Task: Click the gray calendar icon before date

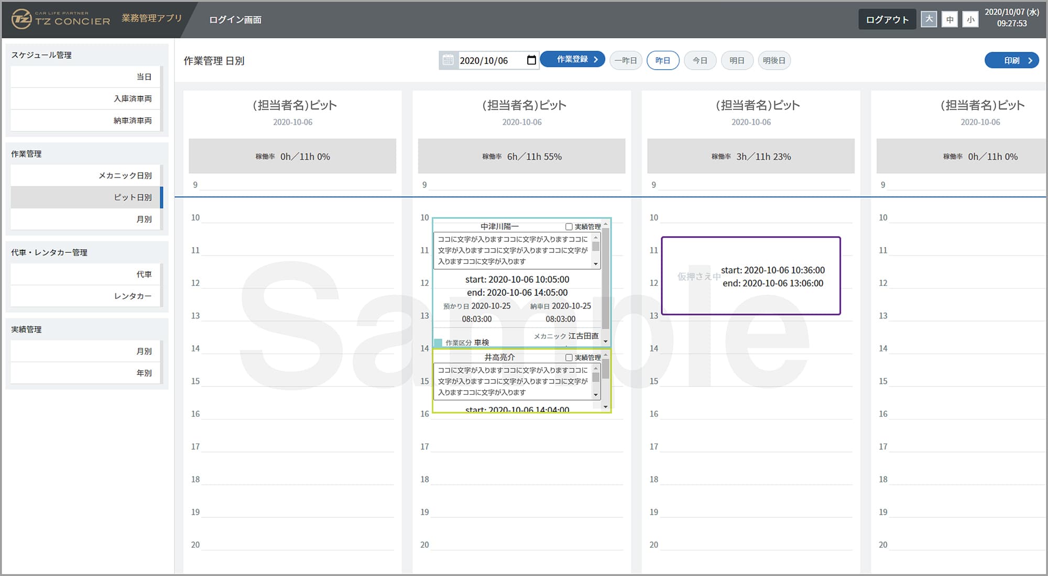Action: click(448, 60)
